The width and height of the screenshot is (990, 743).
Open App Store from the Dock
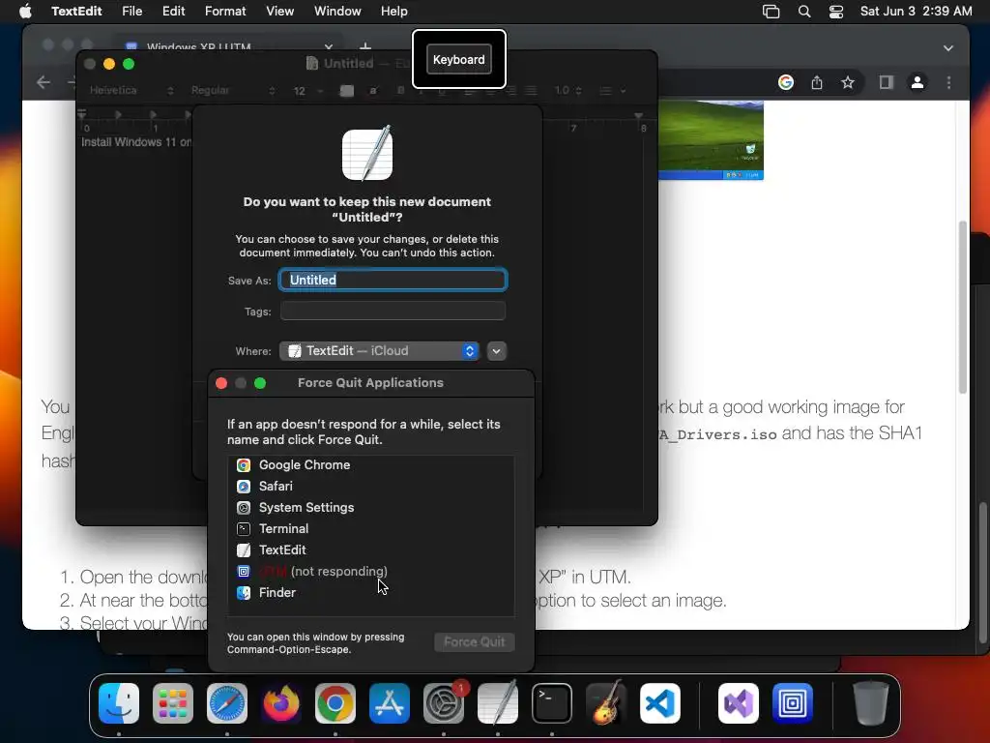390,703
